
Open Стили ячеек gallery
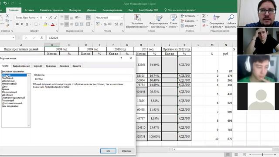click(174, 21)
